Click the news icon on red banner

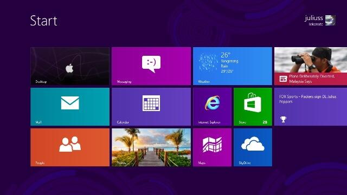click(x=283, y=79)
